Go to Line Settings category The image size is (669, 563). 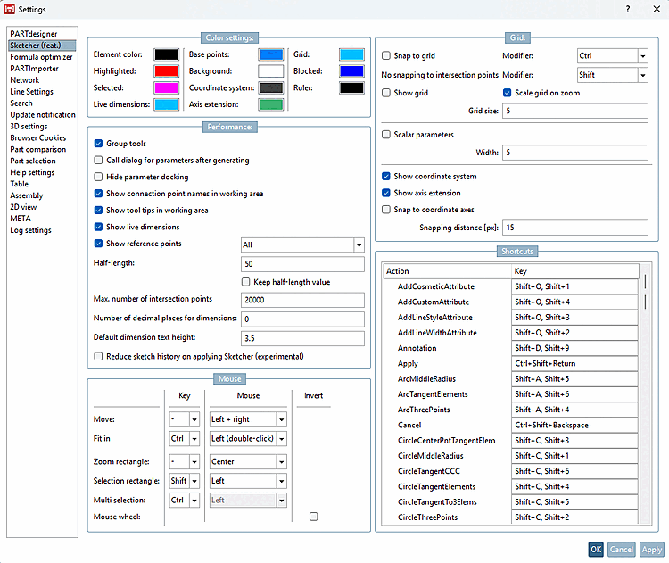(x=31, y=91)
